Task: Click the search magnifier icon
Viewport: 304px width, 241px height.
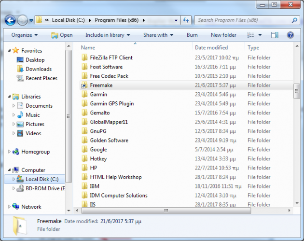Action: pyautogui.click(x=294, y=20)
